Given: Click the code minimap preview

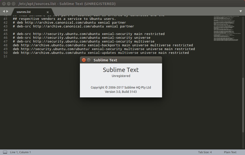Looking at the screenshot, I should pos(226,28).
